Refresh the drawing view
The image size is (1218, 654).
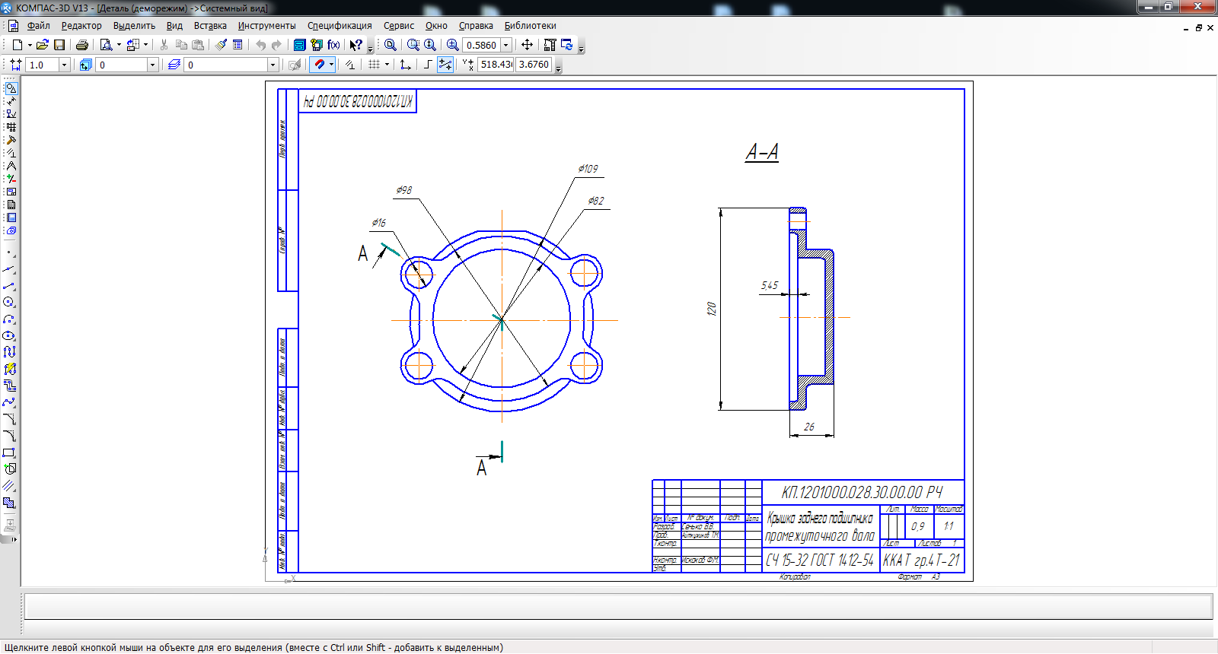(x=567, y=45)
